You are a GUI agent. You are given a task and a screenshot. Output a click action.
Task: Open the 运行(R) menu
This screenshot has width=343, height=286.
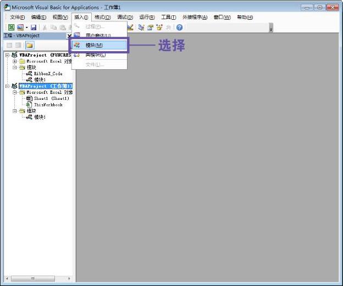point(147,17)
